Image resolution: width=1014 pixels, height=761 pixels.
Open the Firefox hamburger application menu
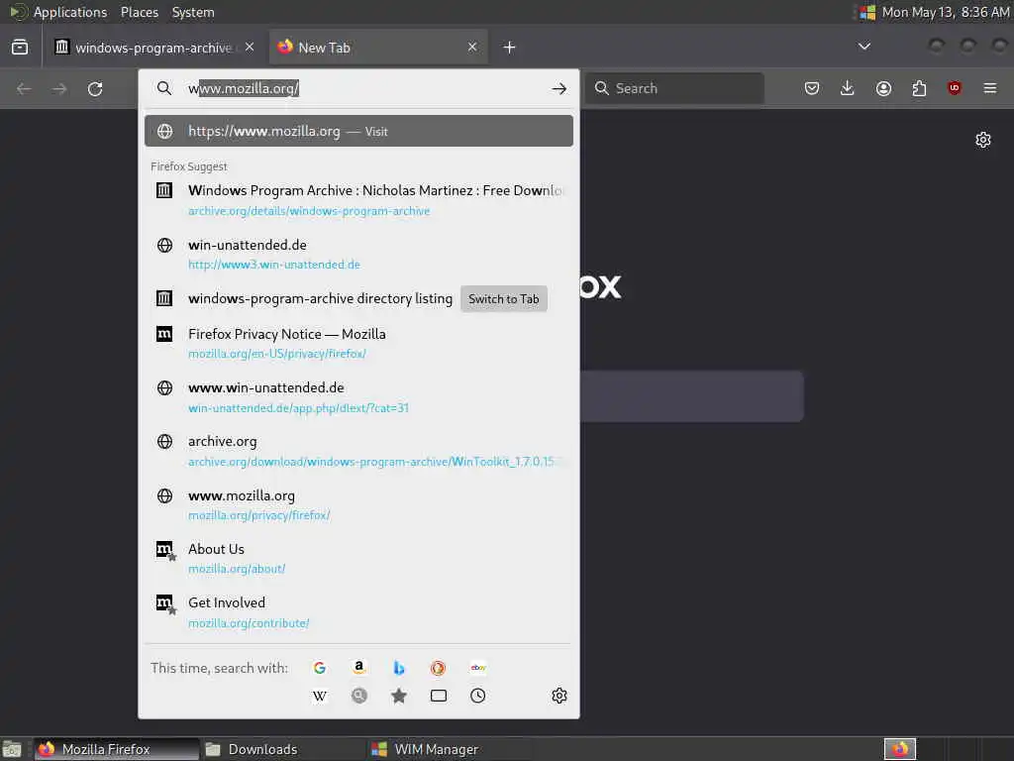[990, 88]
